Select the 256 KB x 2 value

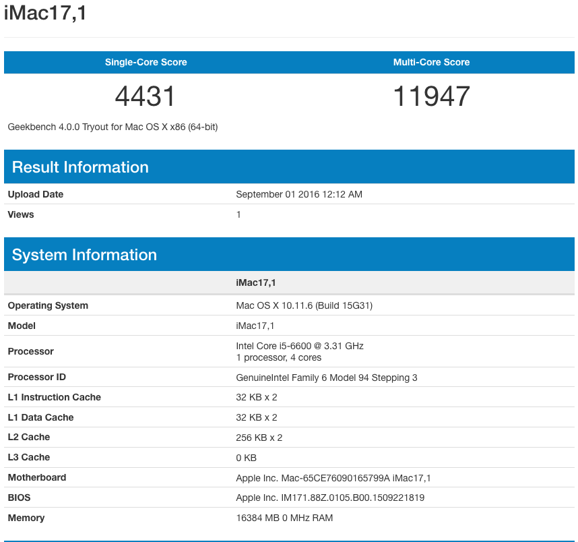click(259, 438)
